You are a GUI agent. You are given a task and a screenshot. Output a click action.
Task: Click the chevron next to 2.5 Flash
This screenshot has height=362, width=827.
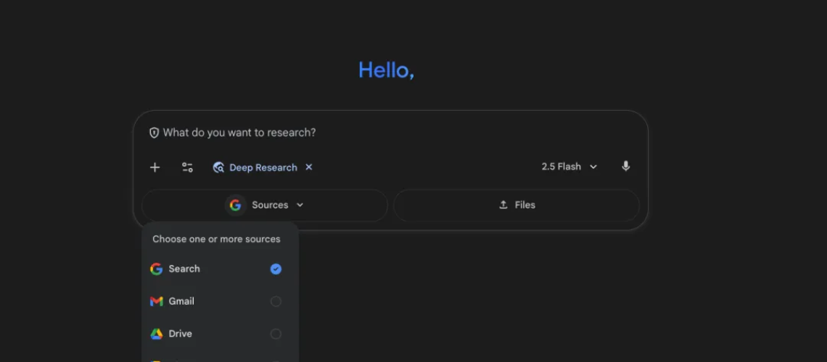pos(593,167)
